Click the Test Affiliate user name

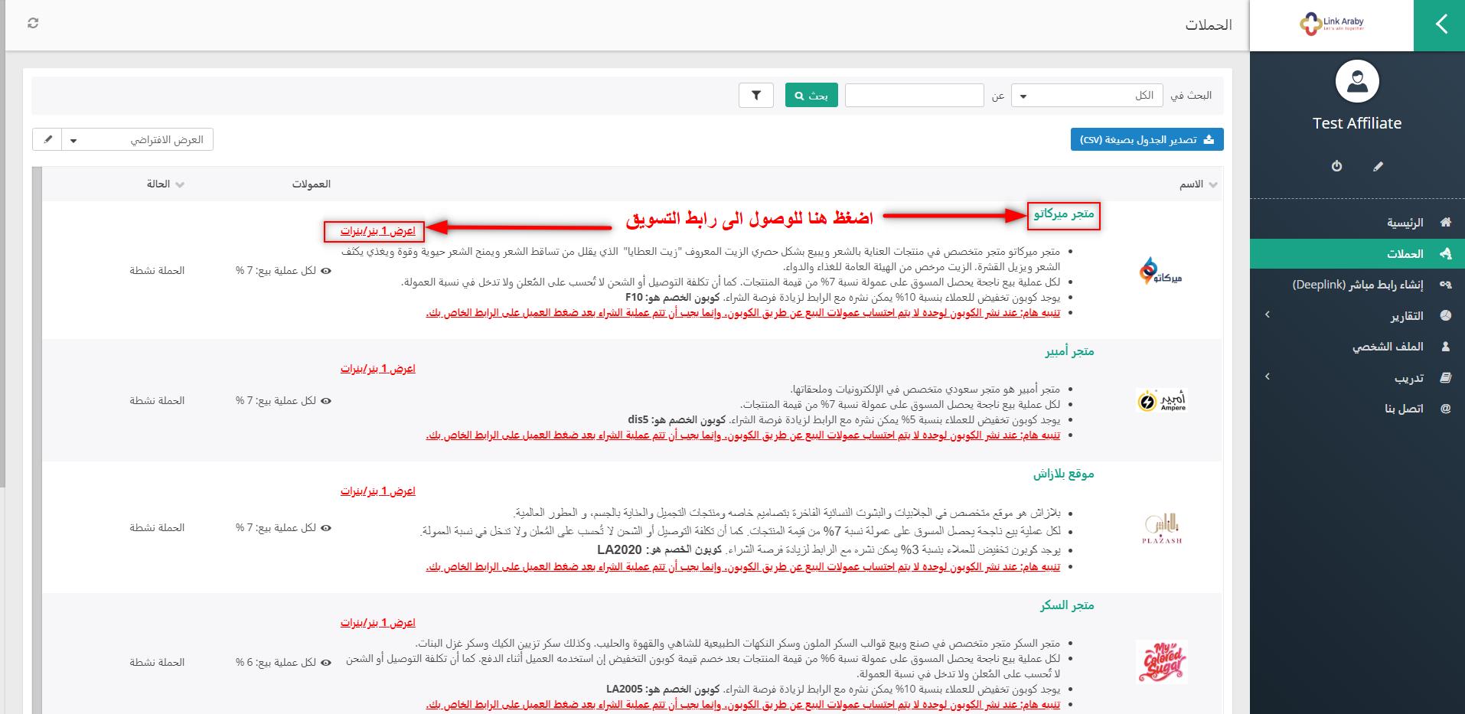[1357, 123]
